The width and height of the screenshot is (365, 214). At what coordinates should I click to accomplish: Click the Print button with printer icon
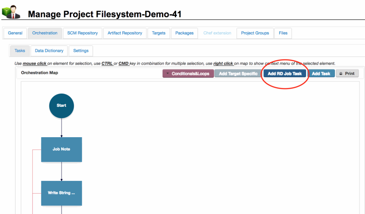coord(347,74)
